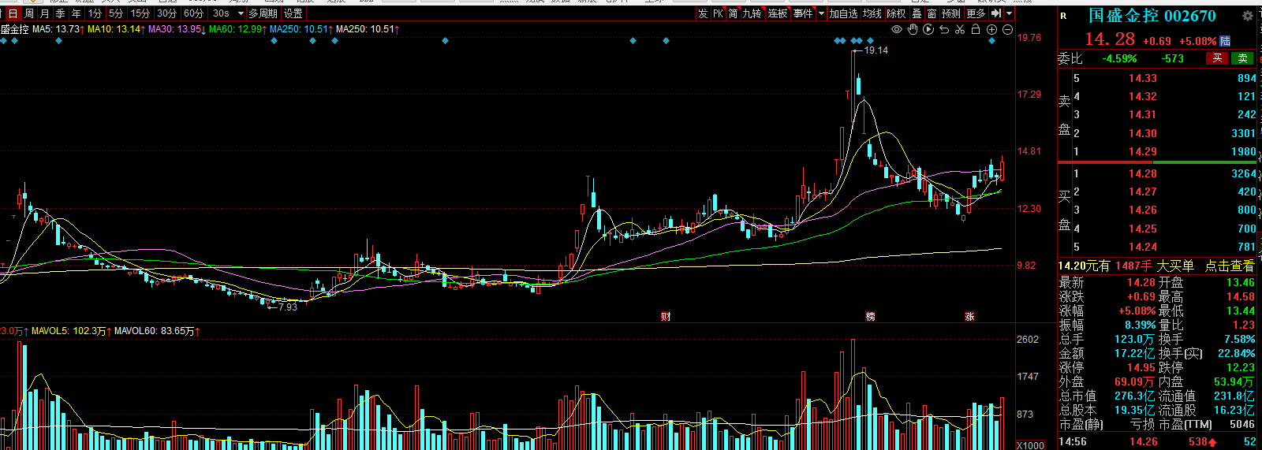Toggle the 九转 indicator
1262x450 pixels.
pyautogui.click(x=752, y=13)
